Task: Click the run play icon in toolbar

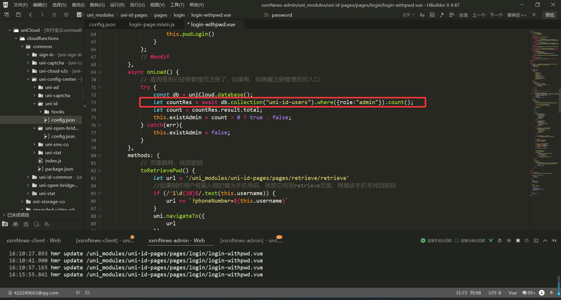Action: pos(66,15)
